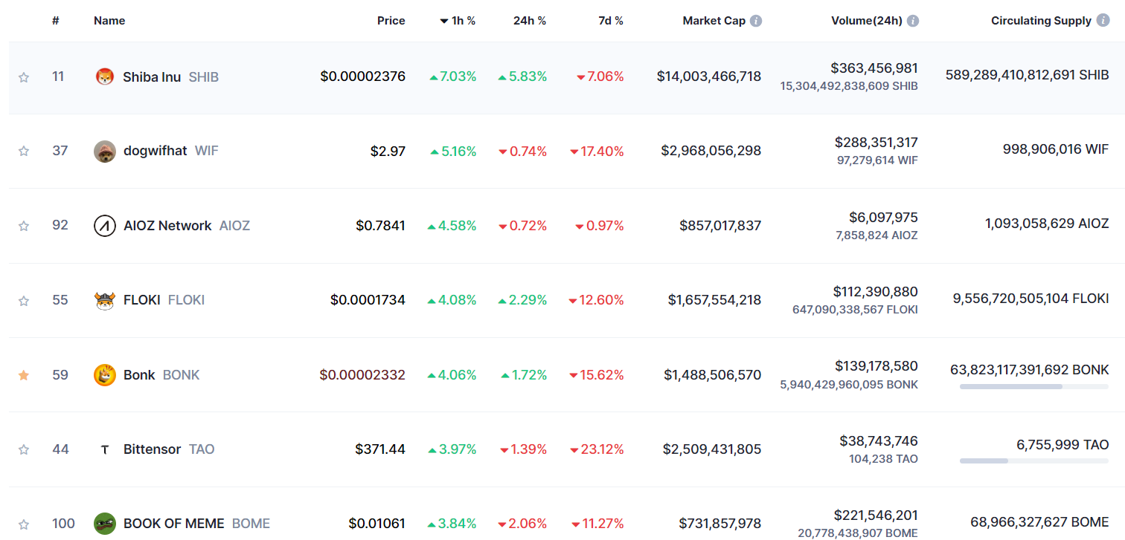Sort by the 1h % column
The image size is (1125, 540).
pyautogui.click(x=458, y=21)
